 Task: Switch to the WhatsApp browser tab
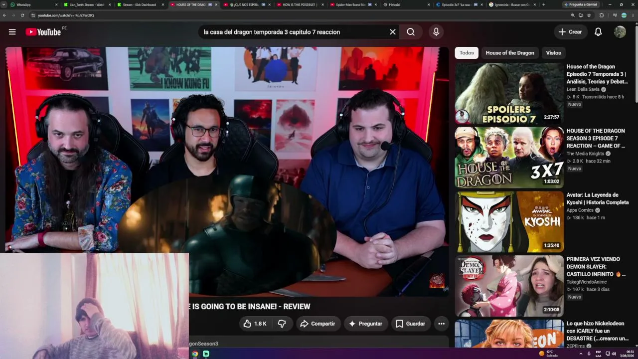33,4
